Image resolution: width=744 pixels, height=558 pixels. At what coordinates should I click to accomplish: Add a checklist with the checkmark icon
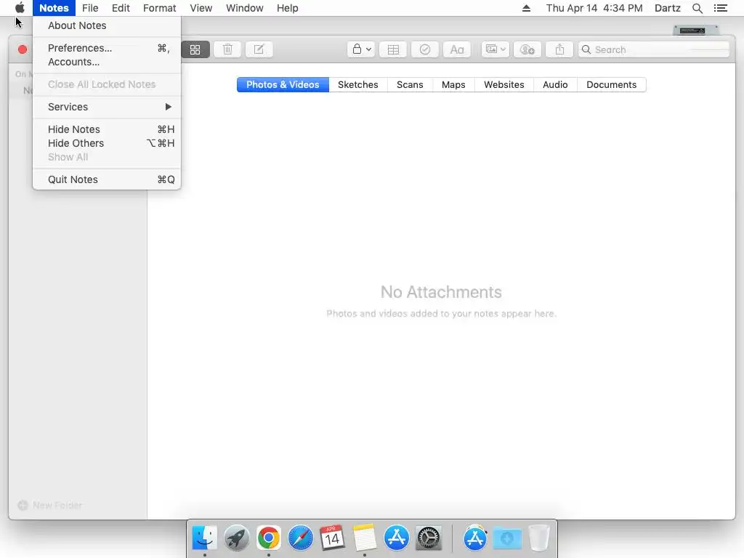(x=424, y=49)
